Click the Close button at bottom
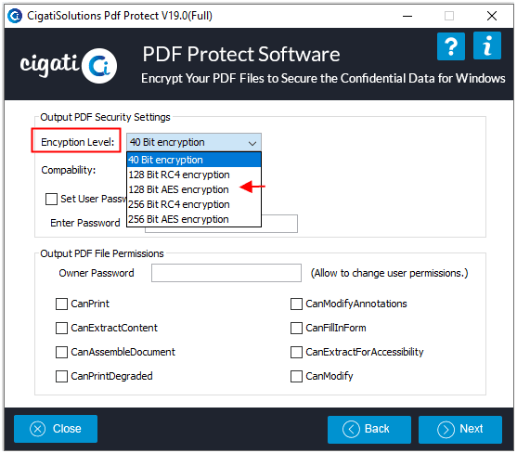 point(56,429)
